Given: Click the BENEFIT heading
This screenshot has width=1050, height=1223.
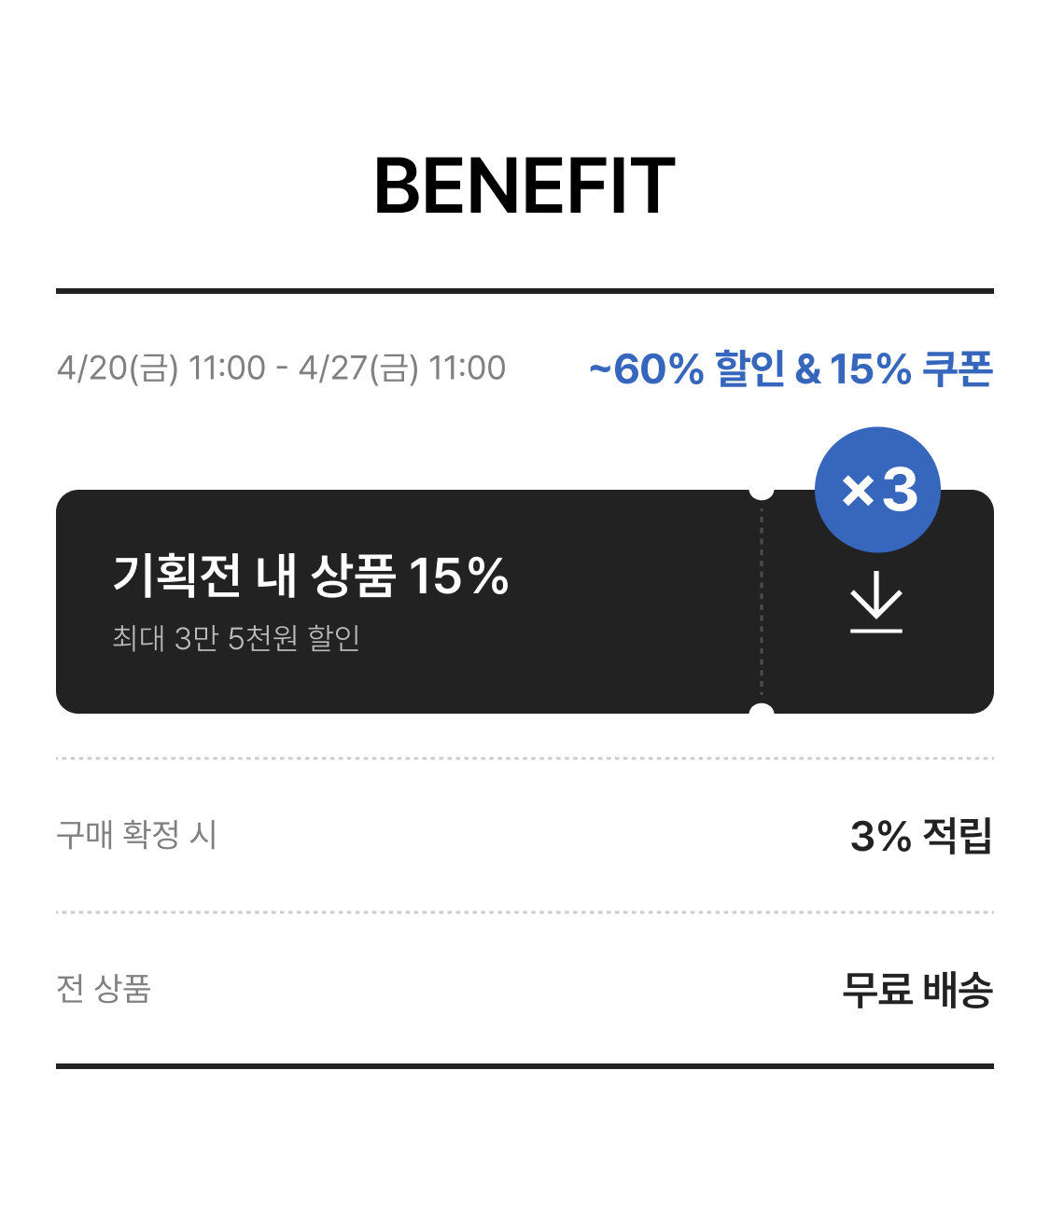Looking at the screenshot, I should (525, 187).
